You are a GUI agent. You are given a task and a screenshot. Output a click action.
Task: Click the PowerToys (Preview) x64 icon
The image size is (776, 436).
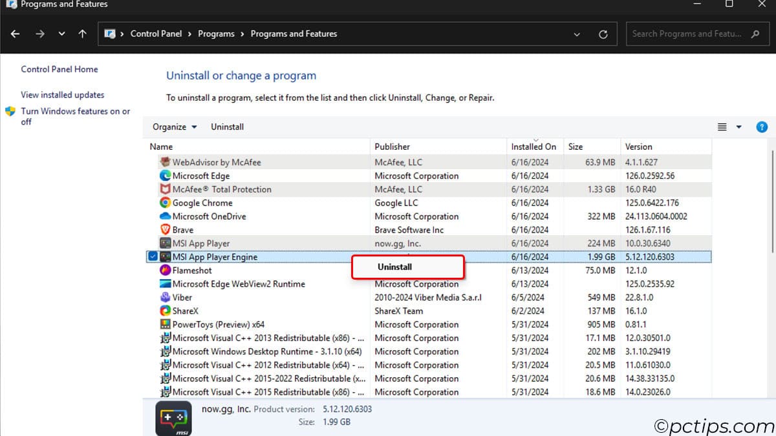[x=164, y=324]
